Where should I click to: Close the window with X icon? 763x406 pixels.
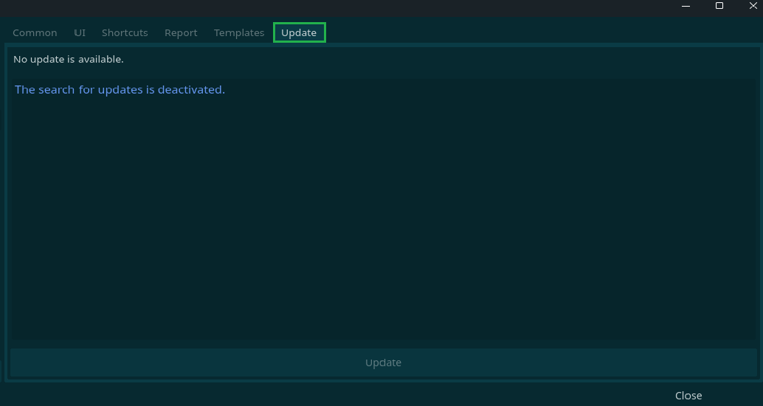pyautogui.click(x=753, y=6)
